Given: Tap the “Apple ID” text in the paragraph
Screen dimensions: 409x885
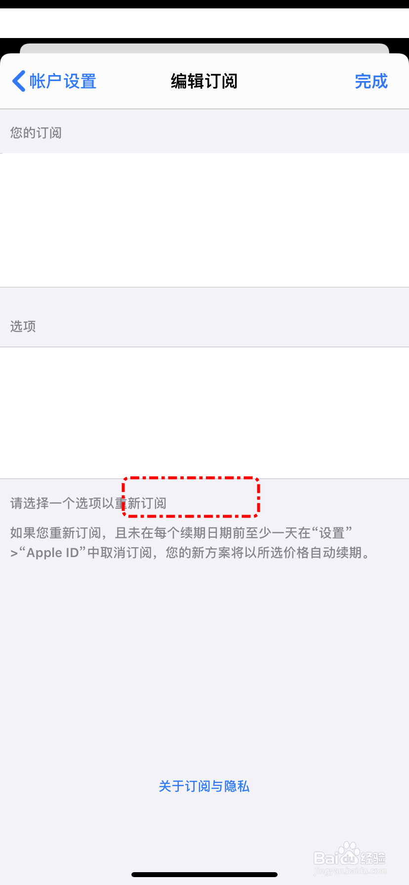Looking at the screenshot, I should (x=53, y=553).
